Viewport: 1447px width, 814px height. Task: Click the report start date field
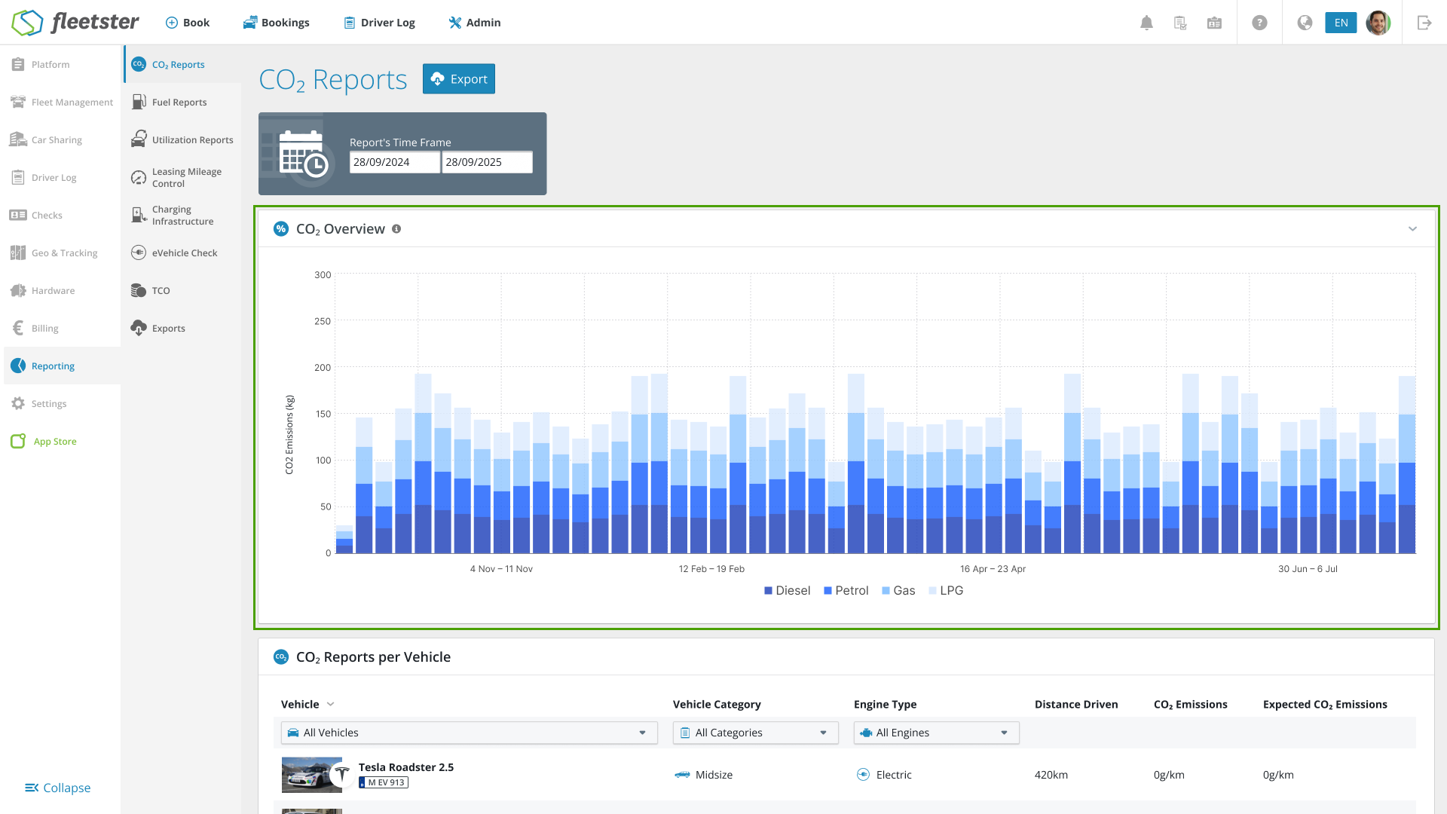pyautogui.click(x=394, y=162)
